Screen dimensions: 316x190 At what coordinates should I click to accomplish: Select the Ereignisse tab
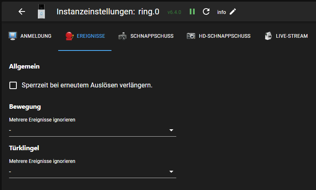[x=85, y=36]
